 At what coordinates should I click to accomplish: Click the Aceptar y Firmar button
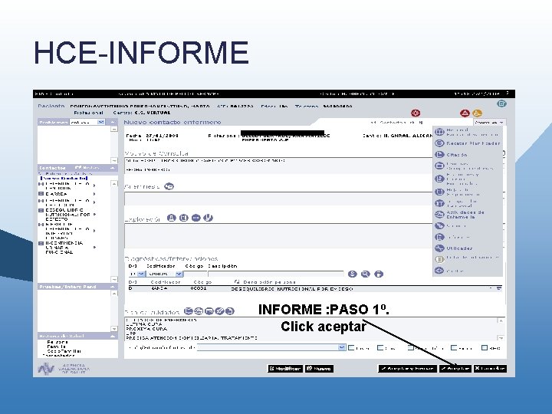[407, 369]
